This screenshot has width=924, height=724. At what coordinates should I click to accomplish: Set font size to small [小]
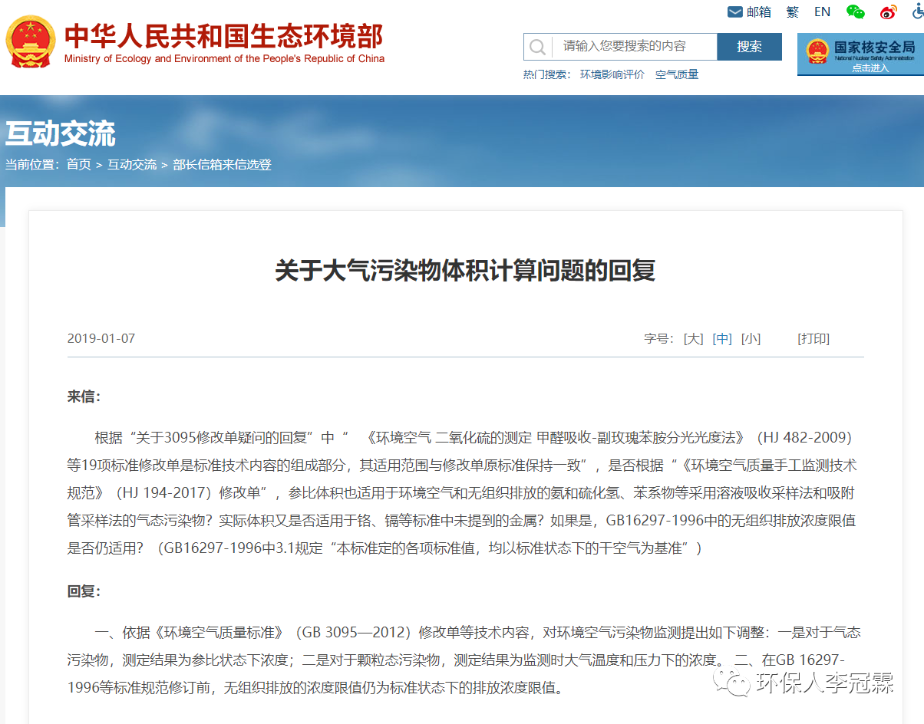pyautogui.click(x=751, y=338)
